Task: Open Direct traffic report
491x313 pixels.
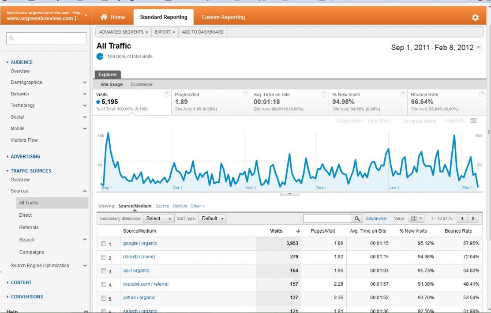Action: point(25,215)
